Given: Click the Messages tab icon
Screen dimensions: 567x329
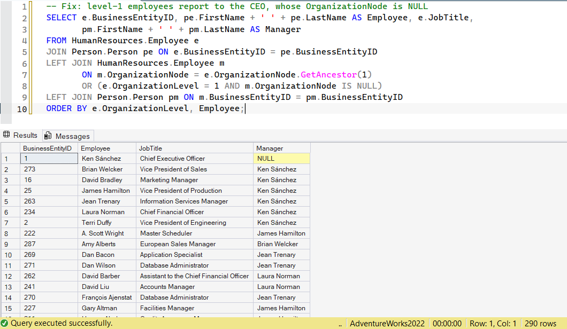Looking at the screenshot, I should 48,136.
